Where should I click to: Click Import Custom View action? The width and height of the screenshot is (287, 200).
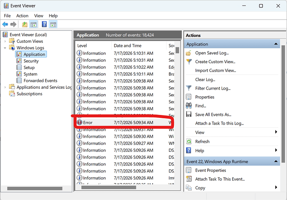coord(215,71)
